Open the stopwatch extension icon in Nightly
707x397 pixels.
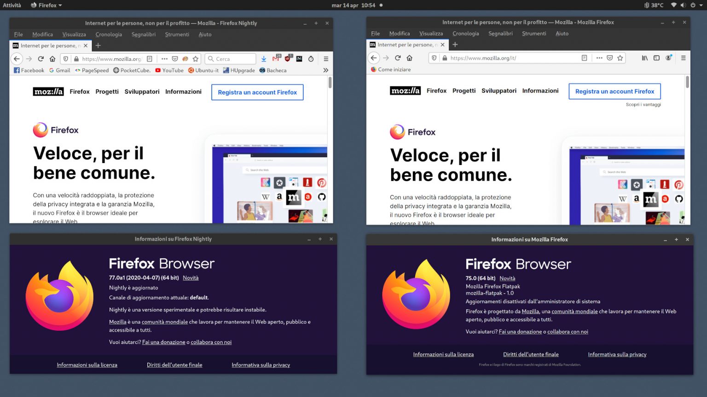pyautogui.click(x=311, y=59)
